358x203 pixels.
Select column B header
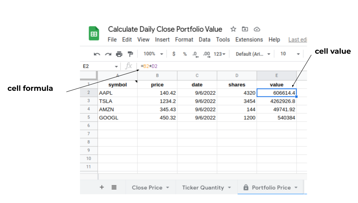click(x=157, y=76)
